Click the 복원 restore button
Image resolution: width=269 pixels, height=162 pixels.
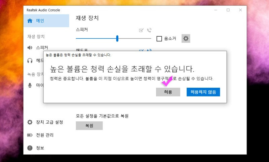point(89,126)
